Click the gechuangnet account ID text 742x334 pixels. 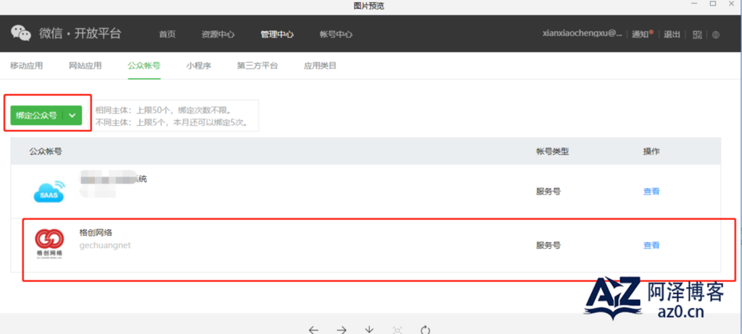104,245
